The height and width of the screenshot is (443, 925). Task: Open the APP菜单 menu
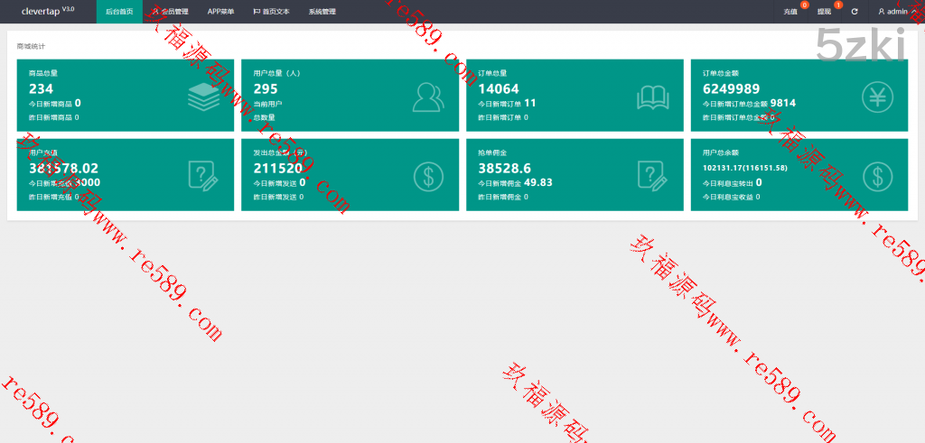(220, 12)
